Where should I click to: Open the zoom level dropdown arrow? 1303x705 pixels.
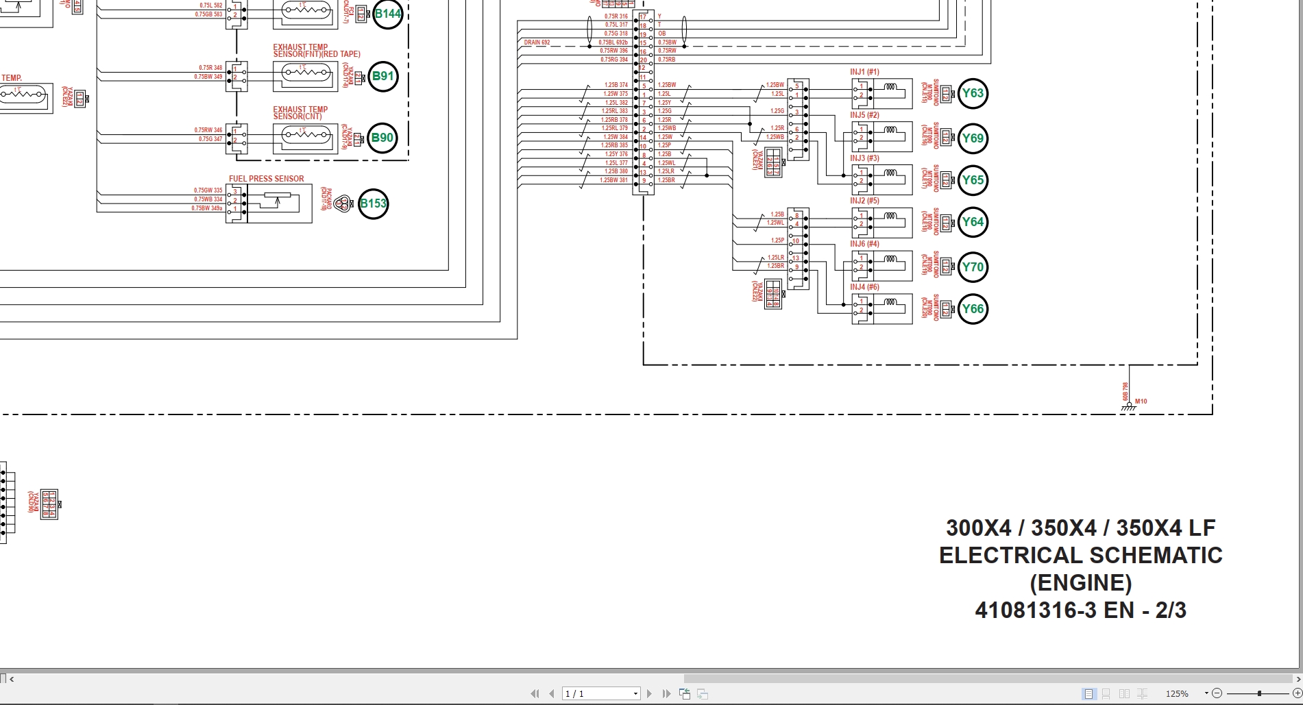pyautogui.click(x=1206, y=693)
